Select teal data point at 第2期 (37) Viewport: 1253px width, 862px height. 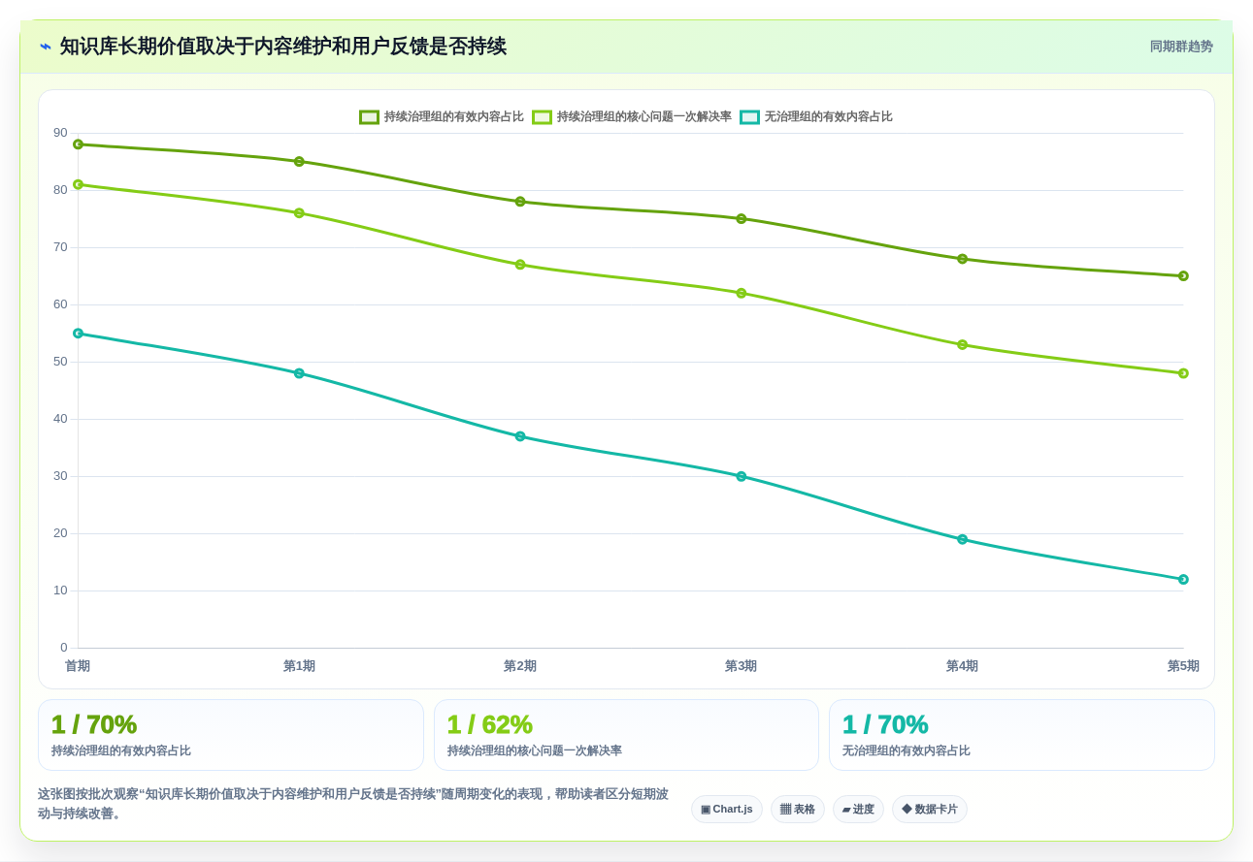pos(520,436)
